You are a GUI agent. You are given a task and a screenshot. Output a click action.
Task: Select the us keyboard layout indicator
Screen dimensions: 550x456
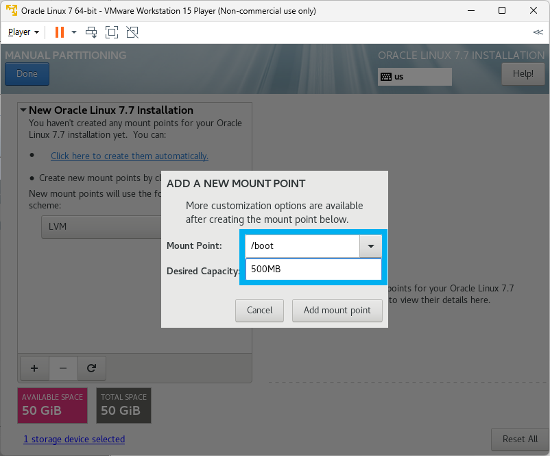click(x=415, y=77)
